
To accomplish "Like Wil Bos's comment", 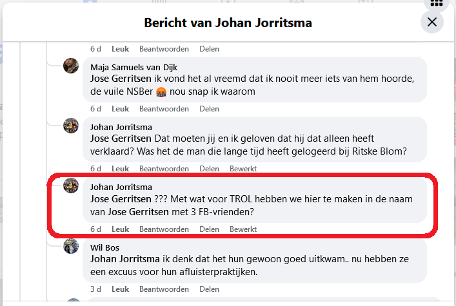I will pyautogui.click(x=120, y=289).
